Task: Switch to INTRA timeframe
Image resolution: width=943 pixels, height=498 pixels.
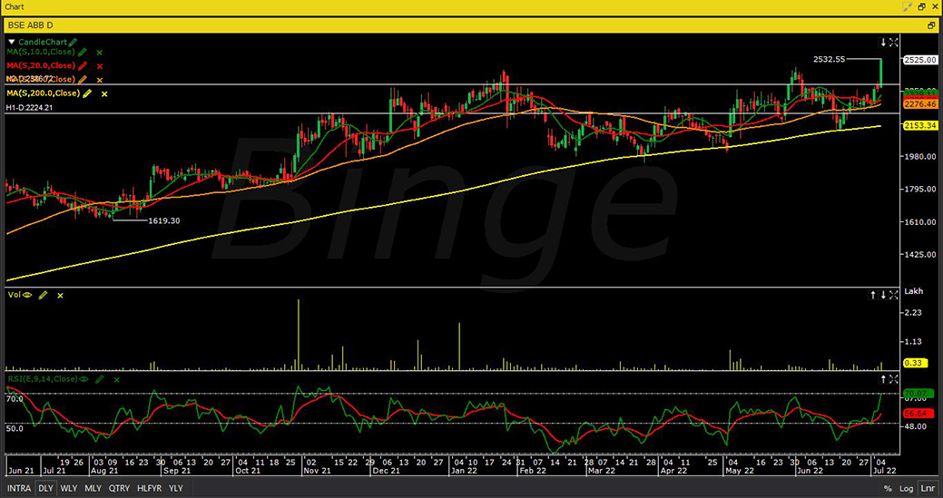Action: point(19,488)
